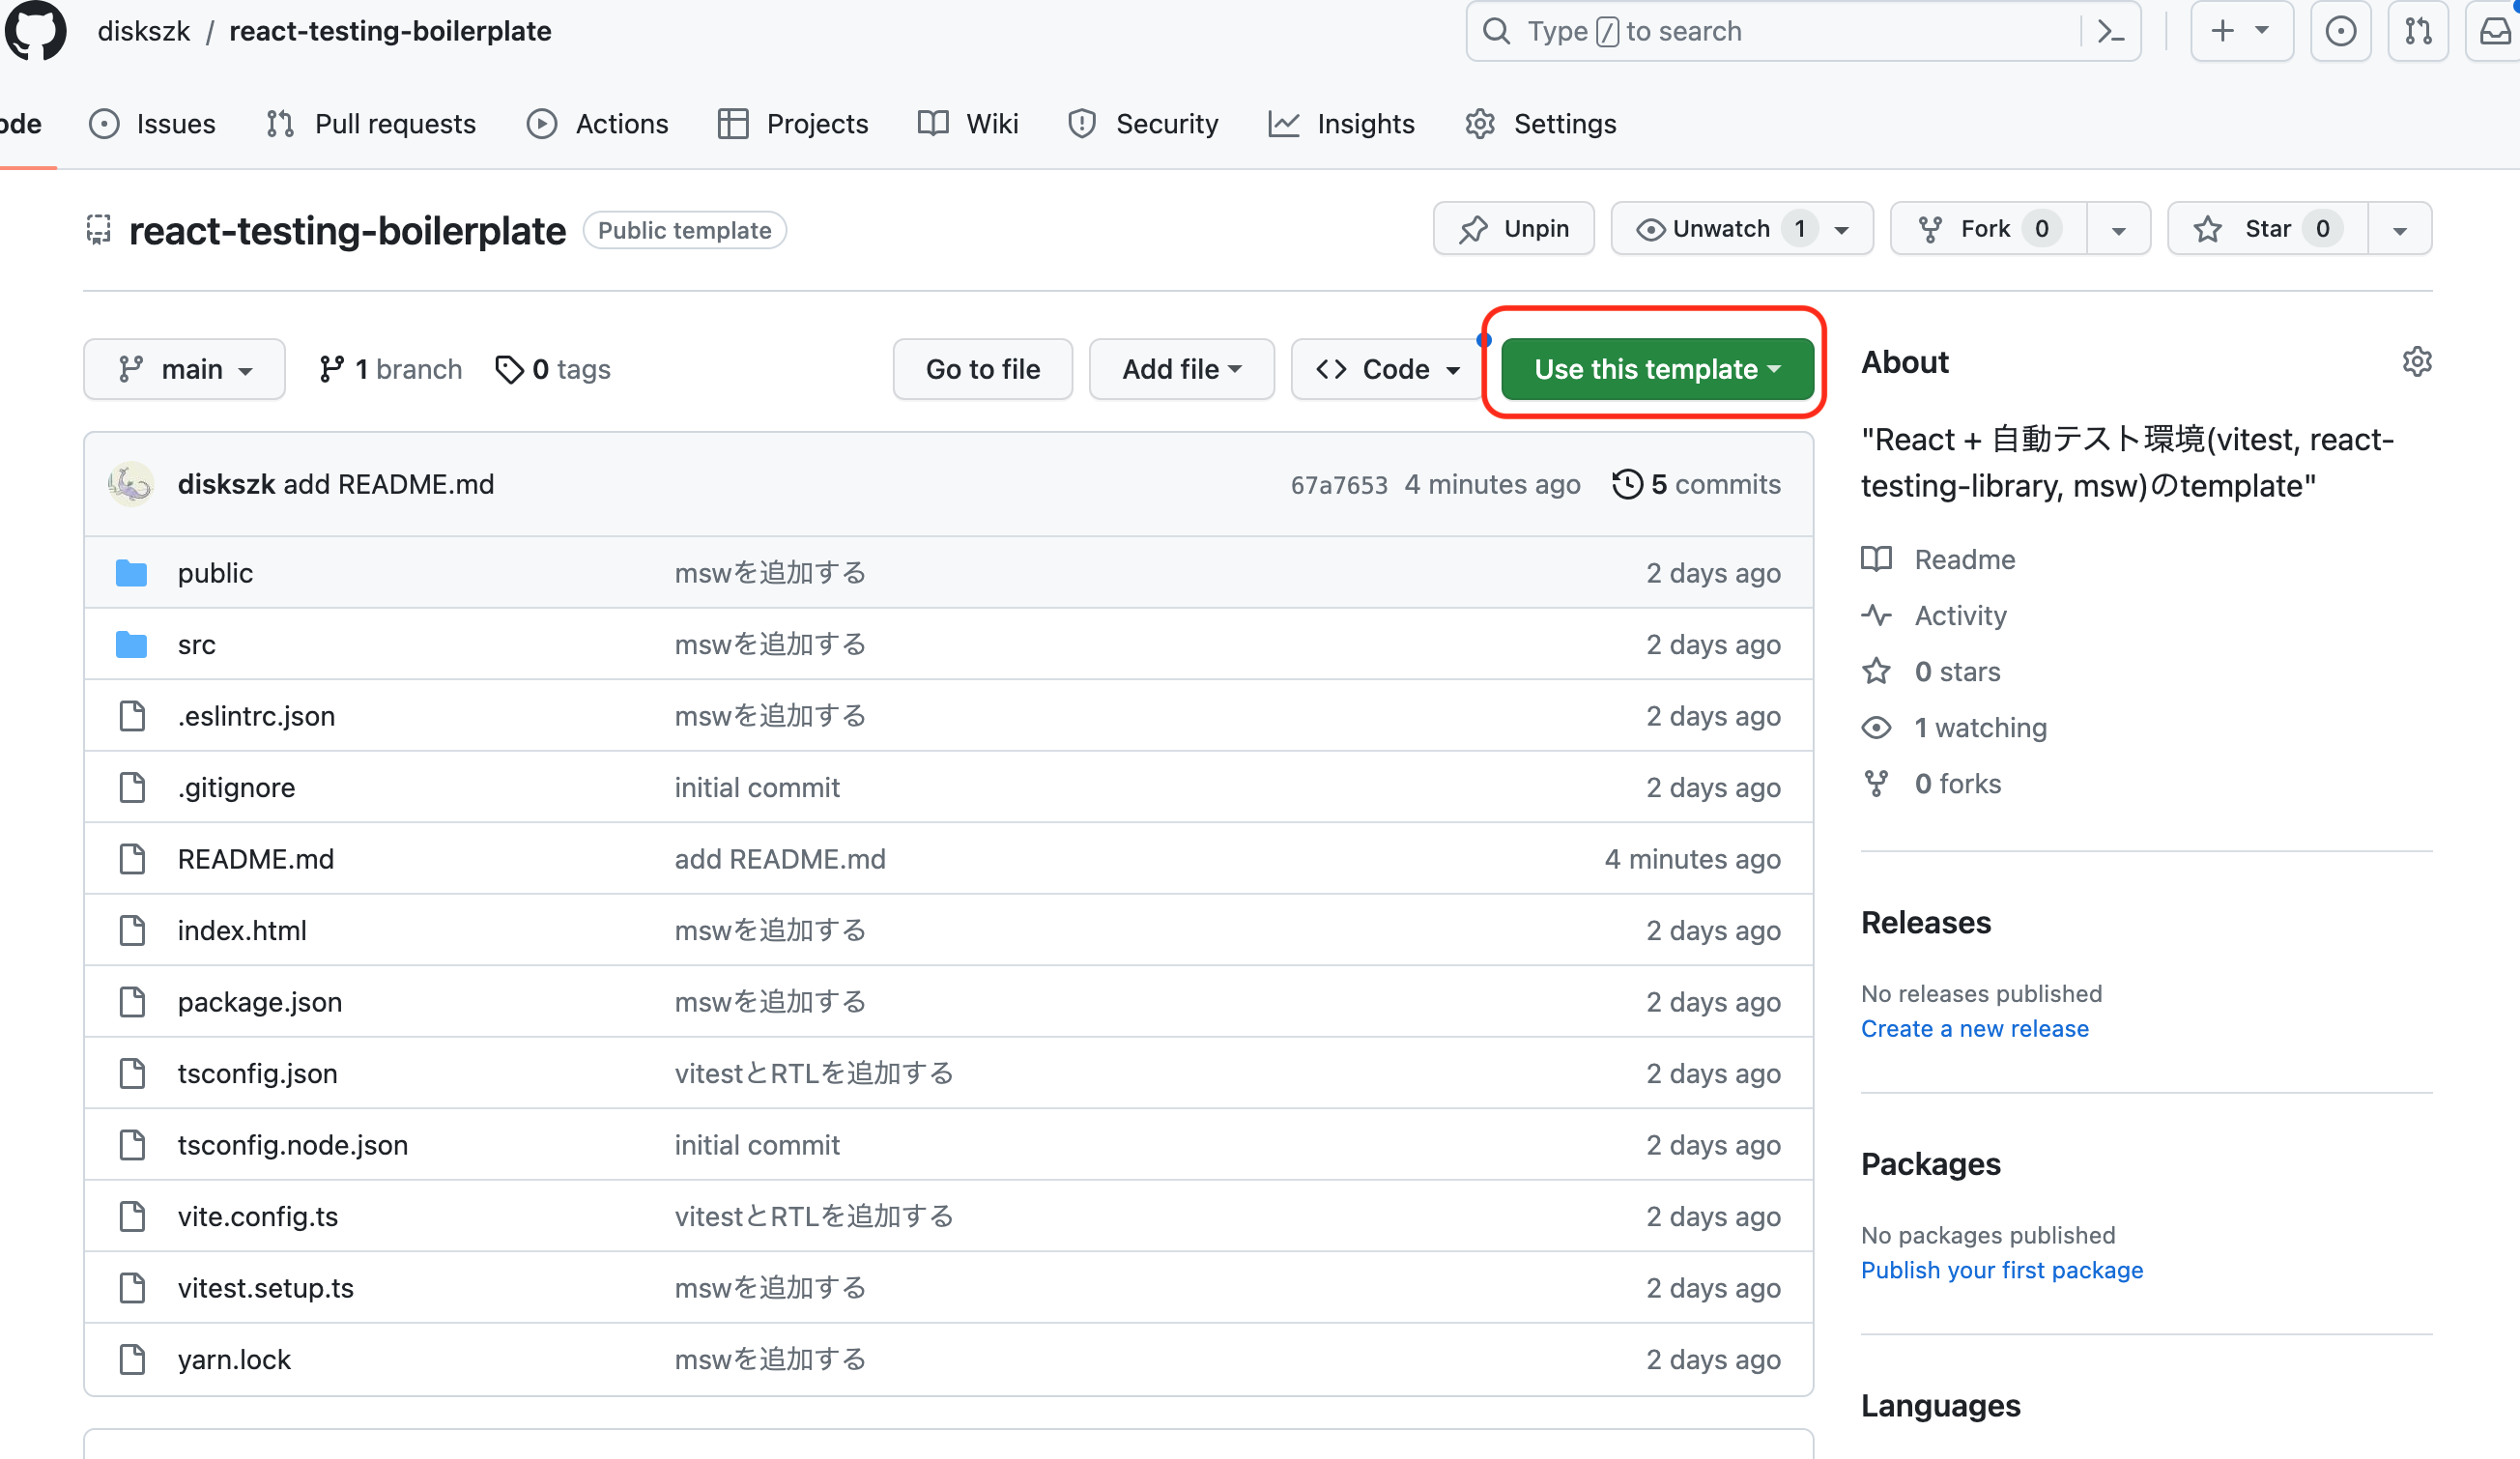This screenshot has width=2520, height=1459.
Task: Open the src folder
Action: point(196,645)
